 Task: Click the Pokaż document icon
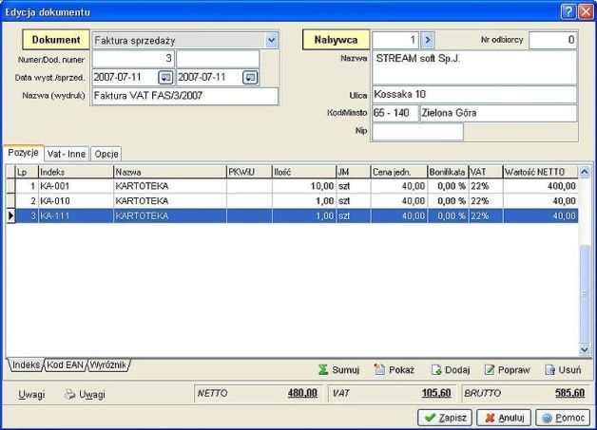click(x=379, y=369)
